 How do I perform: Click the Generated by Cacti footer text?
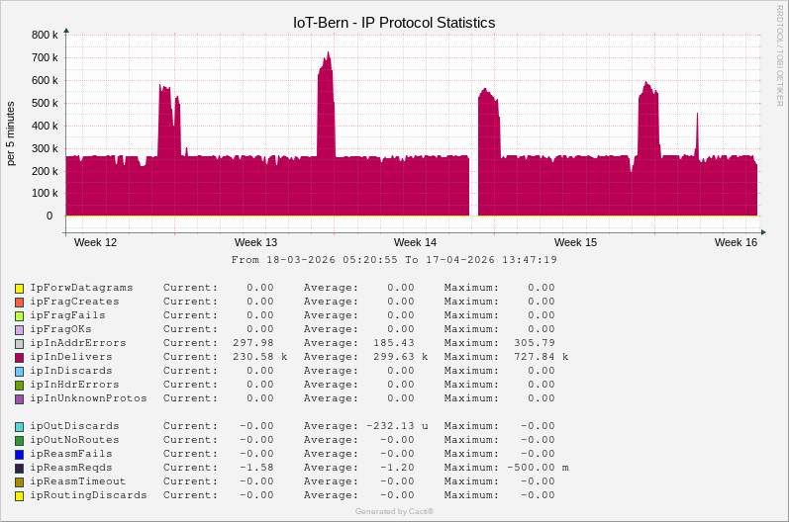[x=394, y=511]
